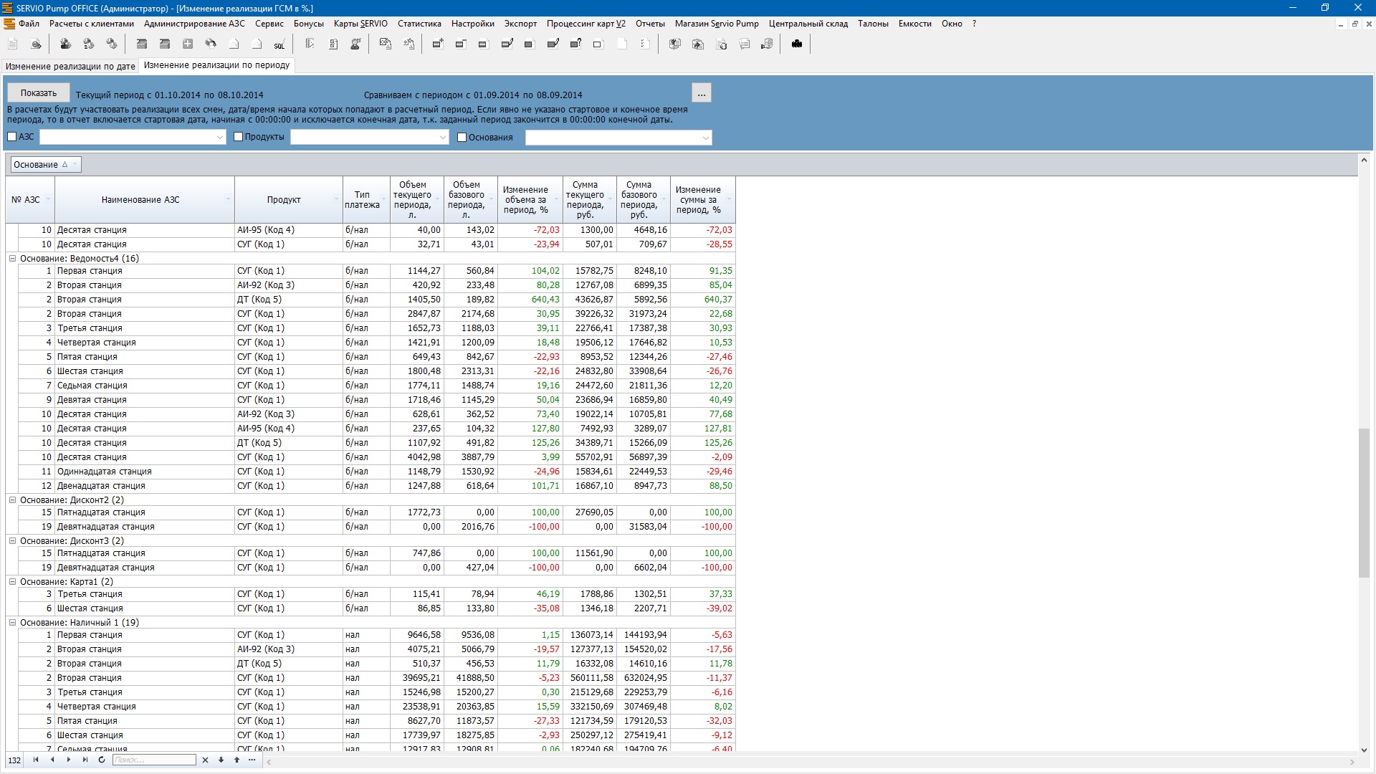Click the clear search X icon
The width and height of the screenshot is (1376, 774).
205,760
